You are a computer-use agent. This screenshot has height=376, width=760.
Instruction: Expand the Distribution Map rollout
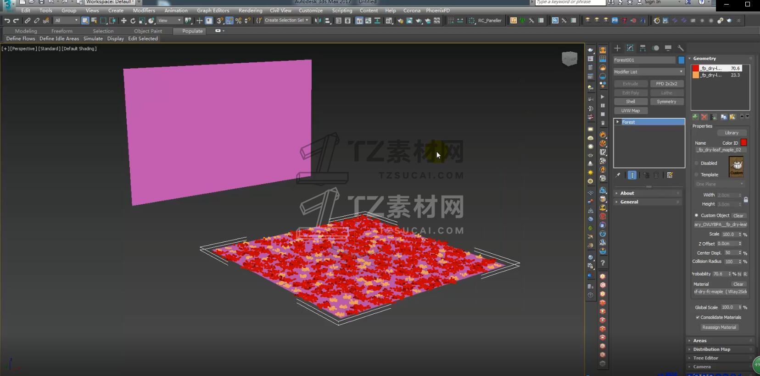click(721, 349)
